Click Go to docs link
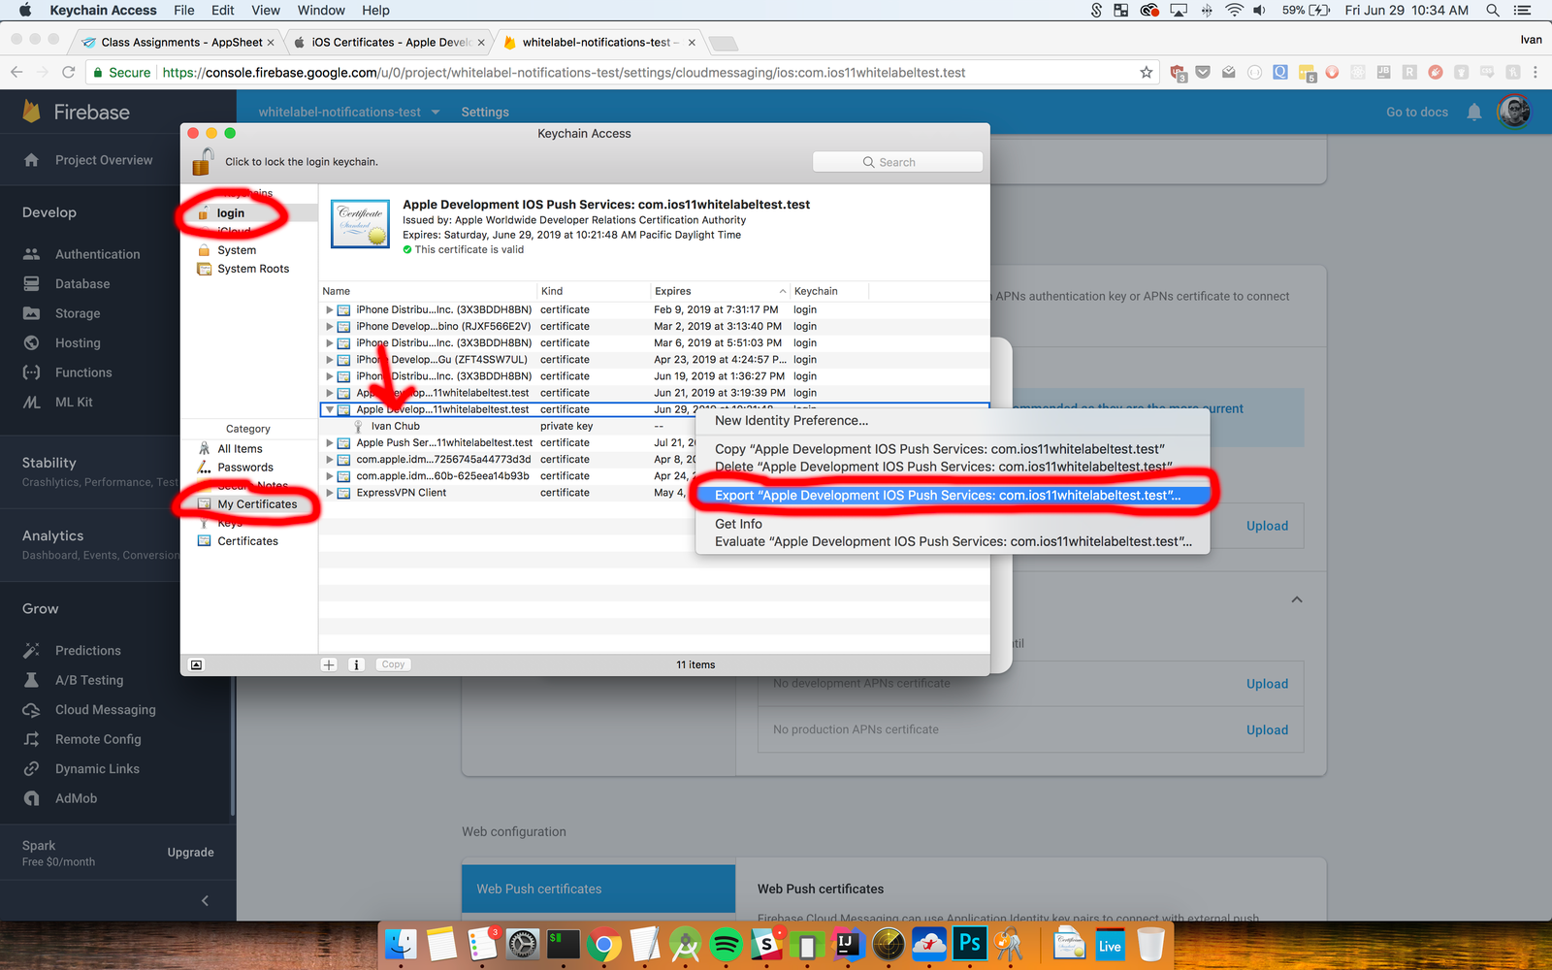Viewport: 1552px width, 970px height. (1416, 112)
